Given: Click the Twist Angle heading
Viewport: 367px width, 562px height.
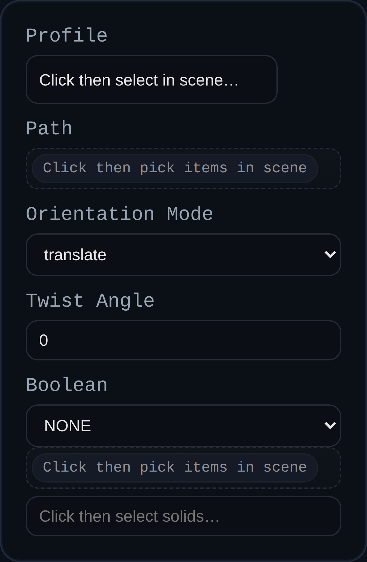Looking at the screenshot, I should [90, 300].
